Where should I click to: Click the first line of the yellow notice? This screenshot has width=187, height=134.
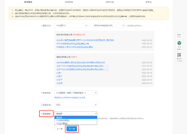click(x=83, y=10)
